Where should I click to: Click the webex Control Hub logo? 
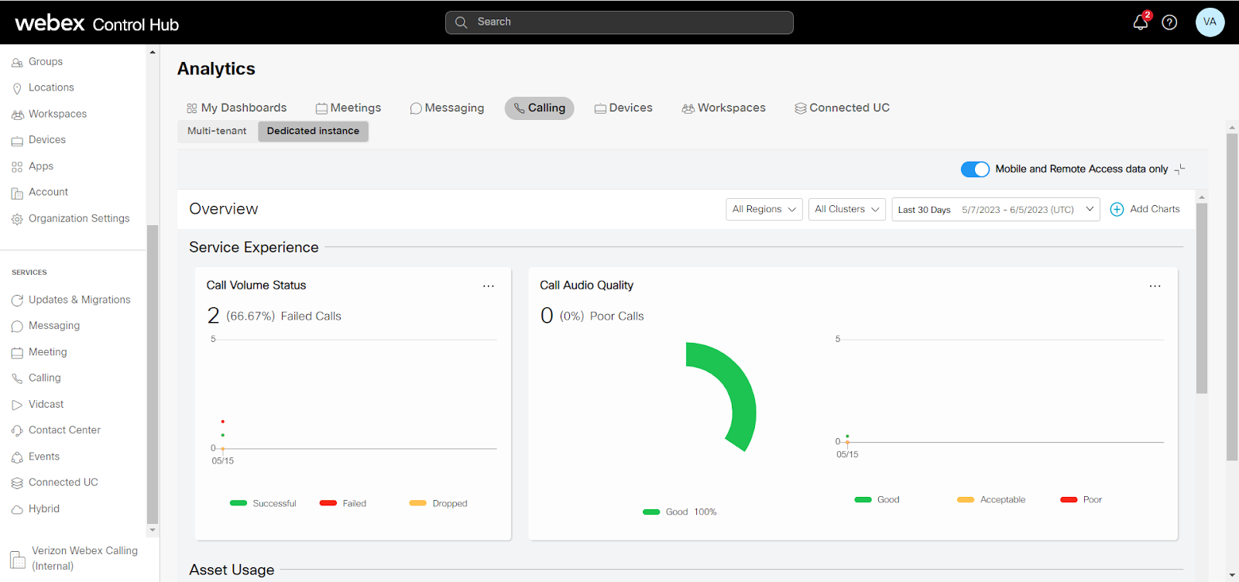coord(97,23)
